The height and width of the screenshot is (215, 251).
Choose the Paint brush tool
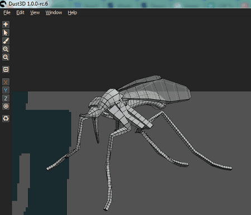coord(6,41)
